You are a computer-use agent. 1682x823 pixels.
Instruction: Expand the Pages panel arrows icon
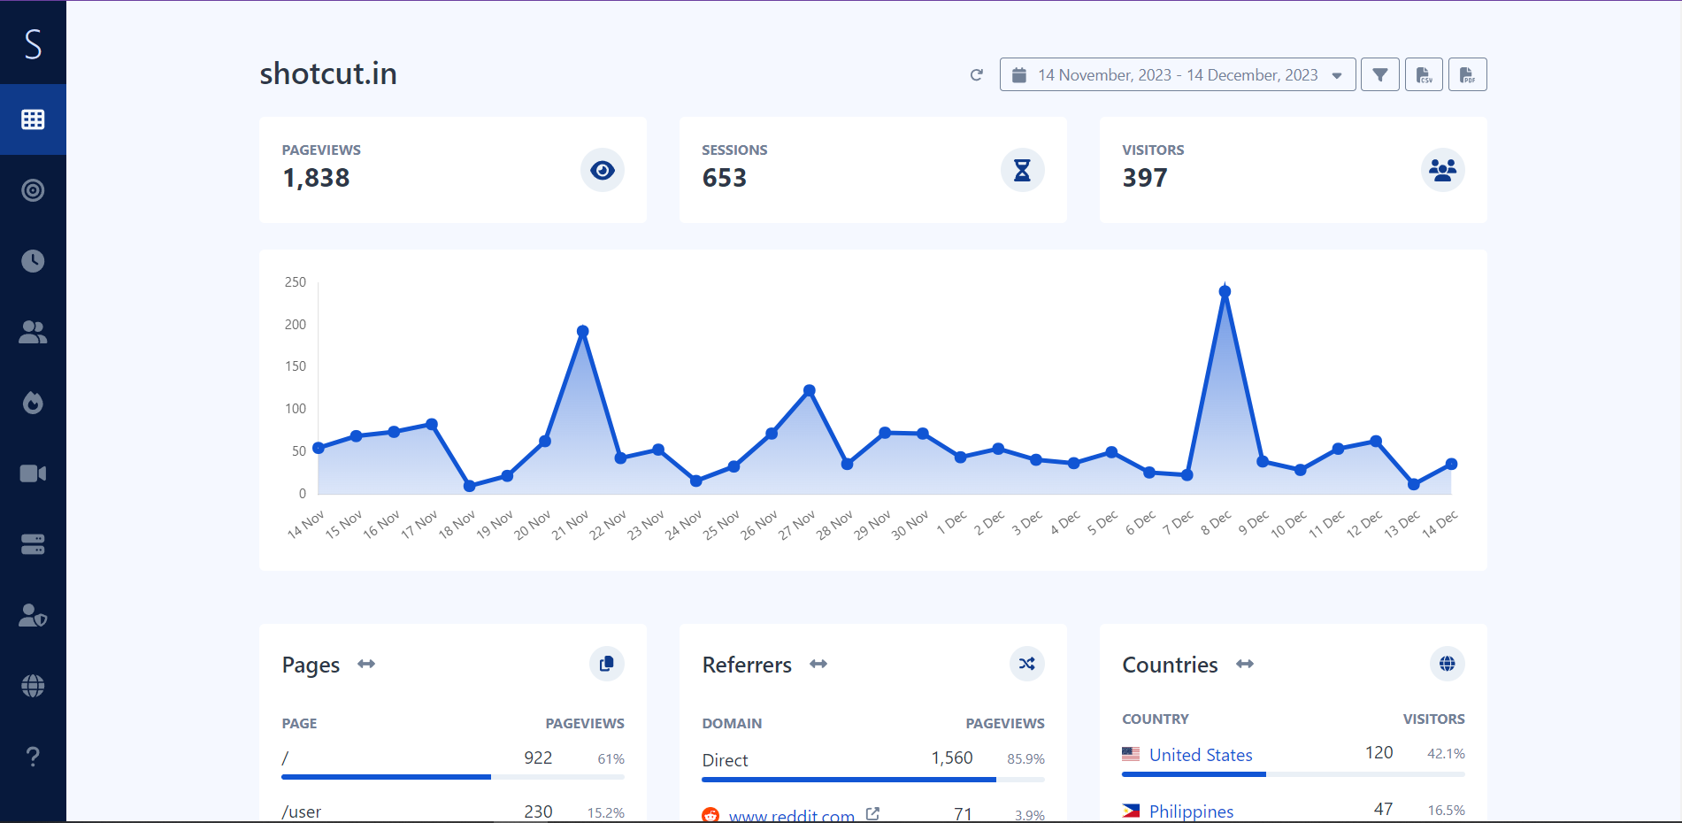coord(366,664)
